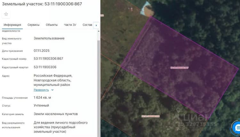
Task: Select cadastral quarter 53:11:1900306 value
Action: pos(45,67)
